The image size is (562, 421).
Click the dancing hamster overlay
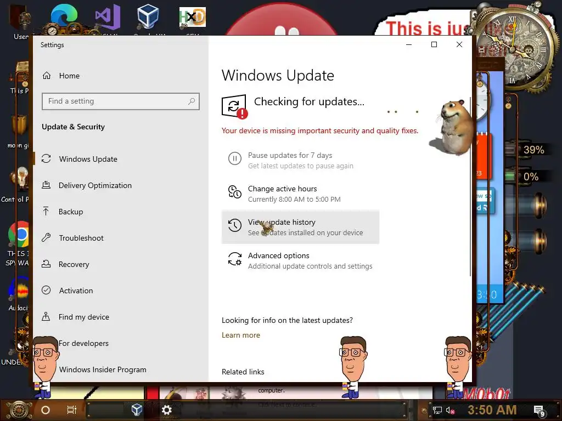click(x=451, y=128)
